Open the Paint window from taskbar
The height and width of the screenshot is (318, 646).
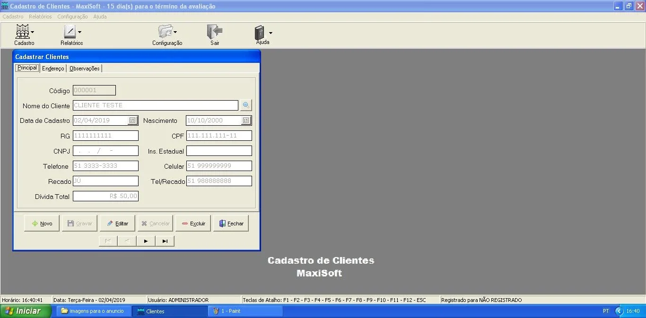[245, 311]
